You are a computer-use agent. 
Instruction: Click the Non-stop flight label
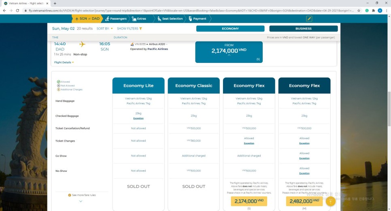coord(80,54)
